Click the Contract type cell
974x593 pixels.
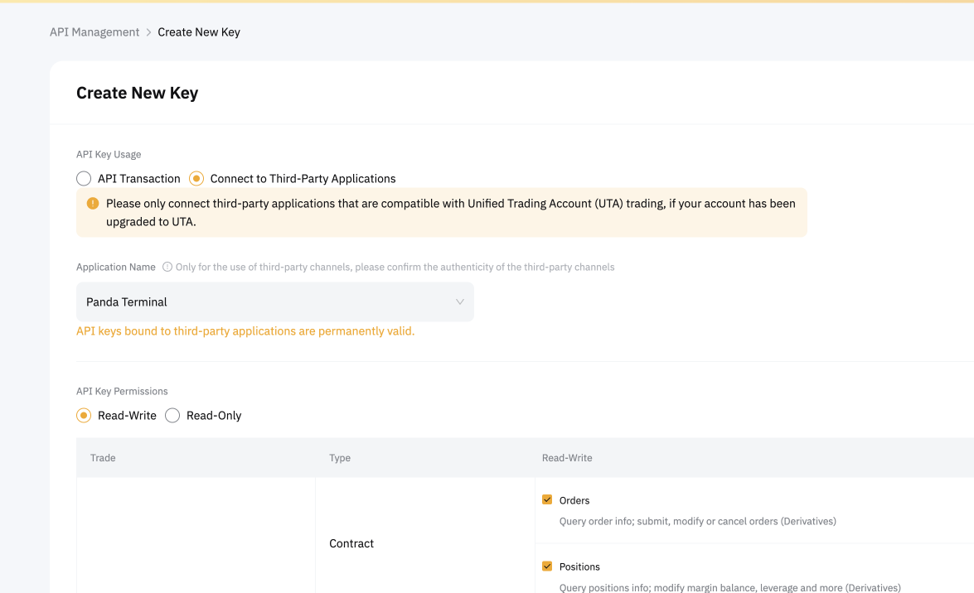(351, 543)
